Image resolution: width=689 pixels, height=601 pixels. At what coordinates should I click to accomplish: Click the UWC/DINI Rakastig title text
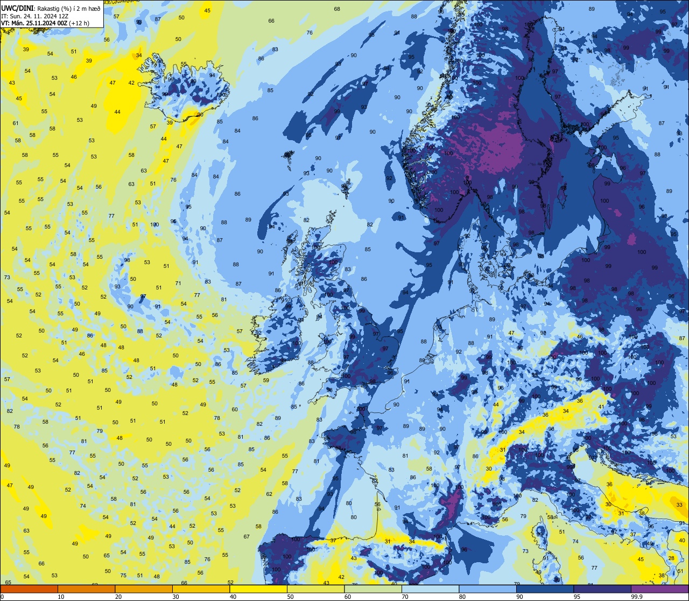(x=51, y=9)
